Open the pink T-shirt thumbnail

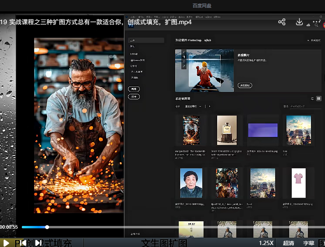click(x=299, y=183)
